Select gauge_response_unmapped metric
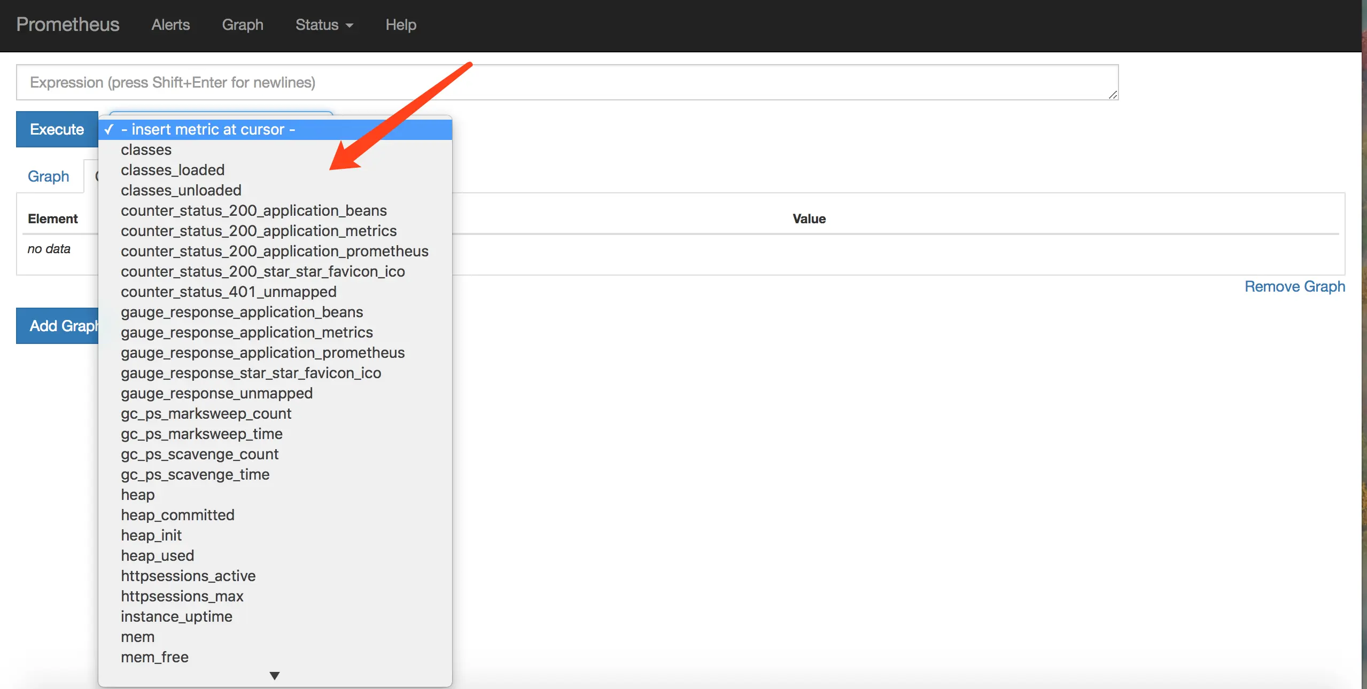The height and width of the screenshot is (689, 1367). (216, 393)
